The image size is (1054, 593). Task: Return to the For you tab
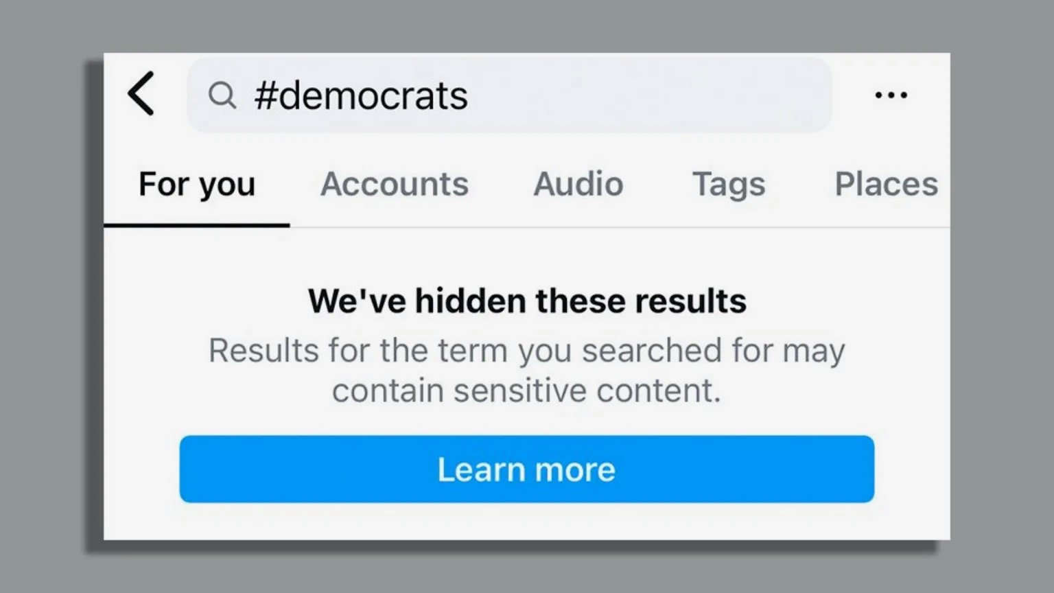pos(197,184)
